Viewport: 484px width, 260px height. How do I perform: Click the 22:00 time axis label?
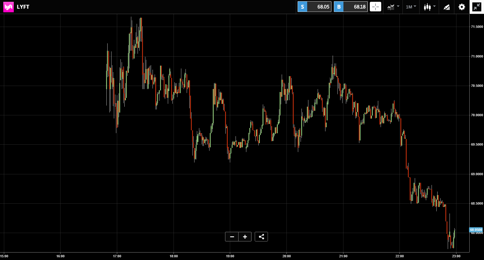point(400,256)
